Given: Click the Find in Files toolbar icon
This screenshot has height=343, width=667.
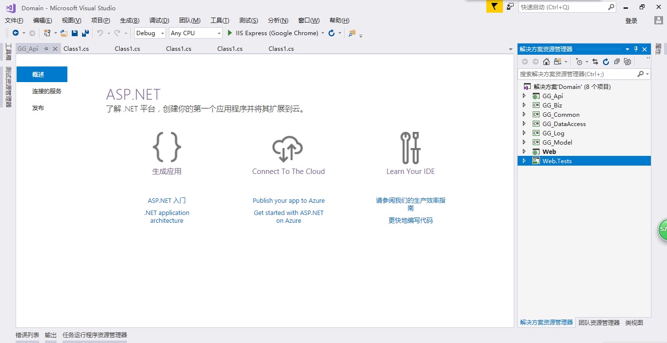Looking at the screenshot, I should [x=352, y=33].
